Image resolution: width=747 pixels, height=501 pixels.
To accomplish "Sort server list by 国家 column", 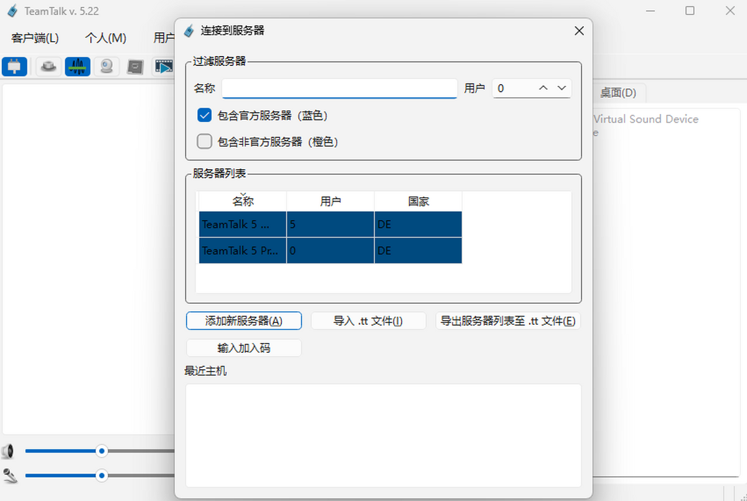I will [x=418, y=201].
